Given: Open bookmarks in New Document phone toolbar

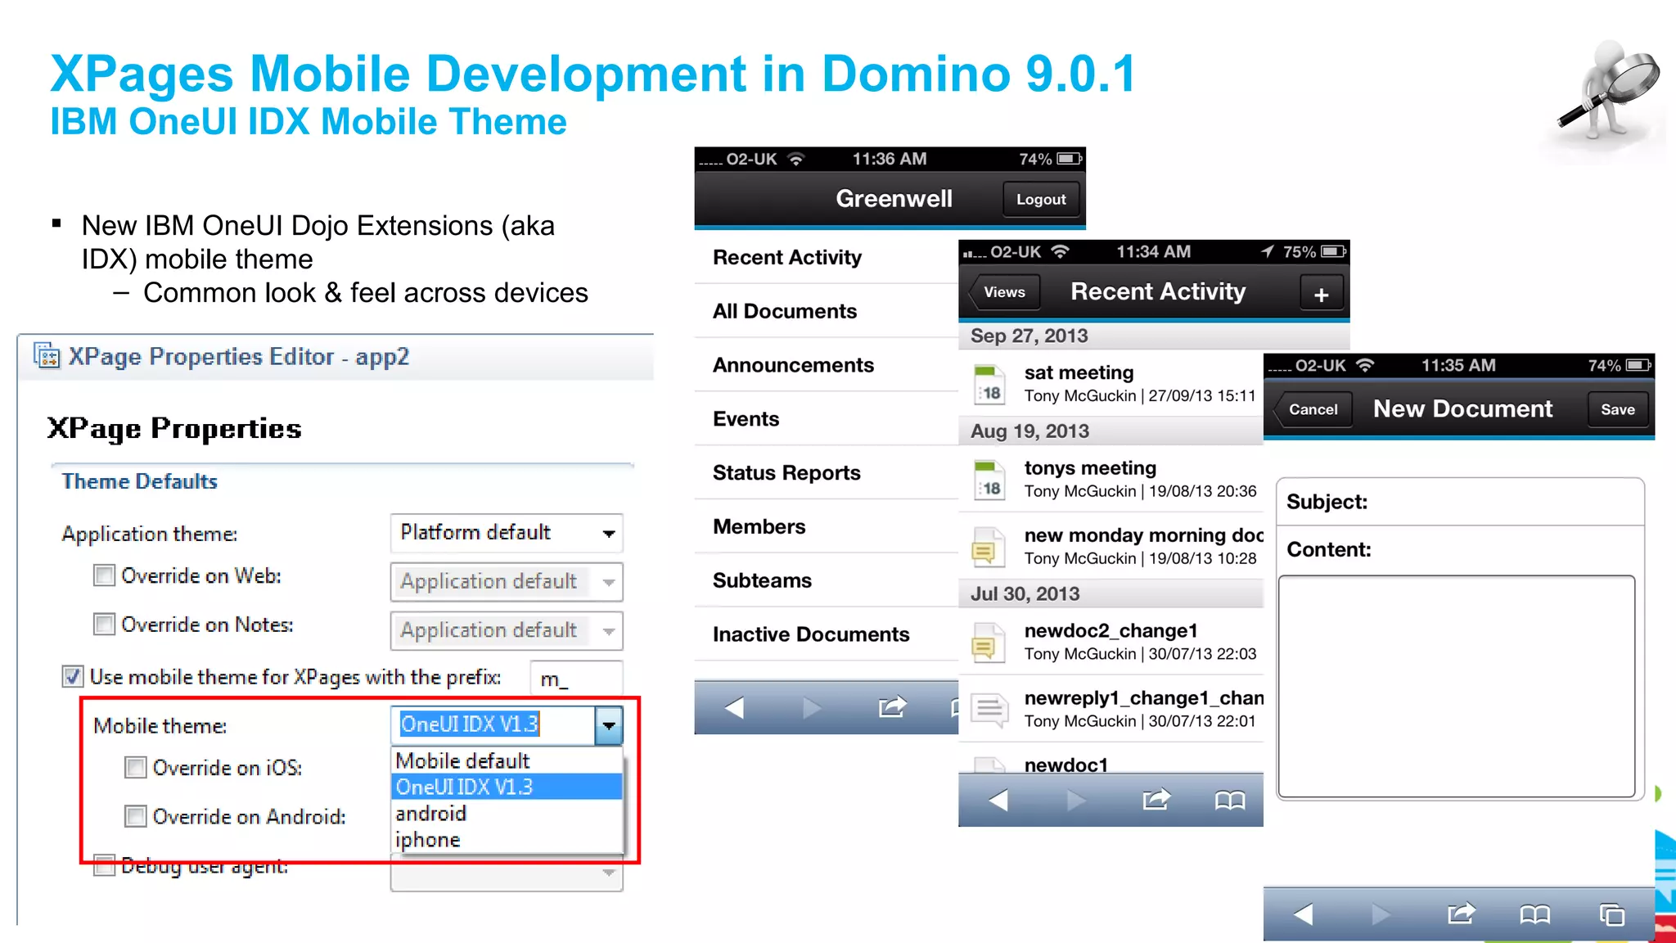Looking at the screenshot, I should tap(1535, 914).
